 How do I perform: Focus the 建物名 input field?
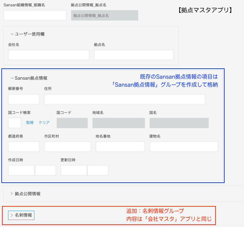184,147
